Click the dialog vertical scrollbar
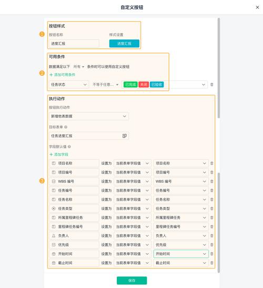This screenshot has width=263, height=288. pos(219,68)
